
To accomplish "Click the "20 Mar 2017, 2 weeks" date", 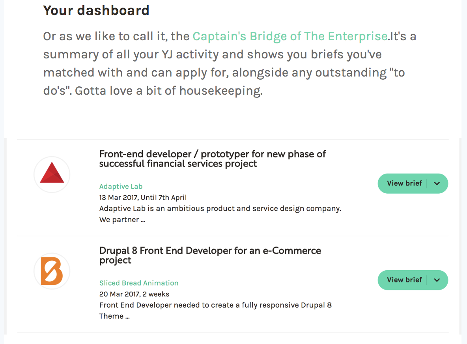I will pyautogui.click(x=134, y=294).
